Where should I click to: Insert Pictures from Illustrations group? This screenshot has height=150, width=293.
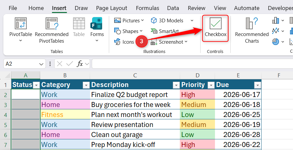129,20
